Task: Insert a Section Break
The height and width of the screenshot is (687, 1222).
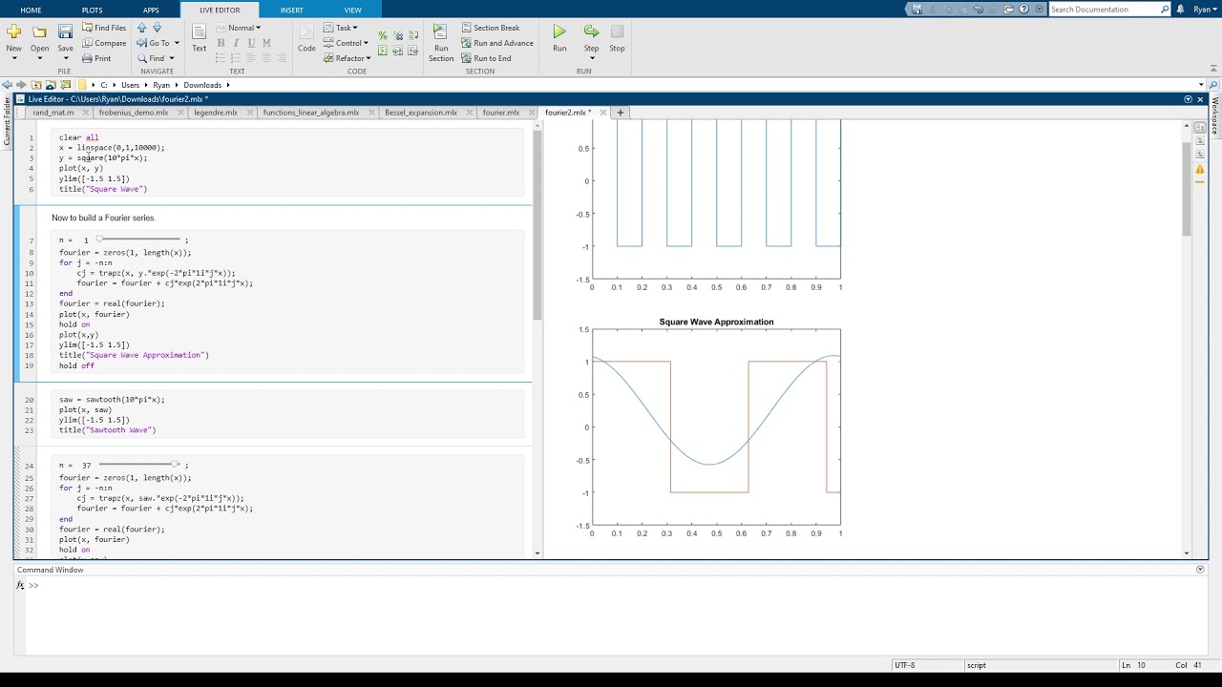Action: pyautogui.click(x=490, y=28)
